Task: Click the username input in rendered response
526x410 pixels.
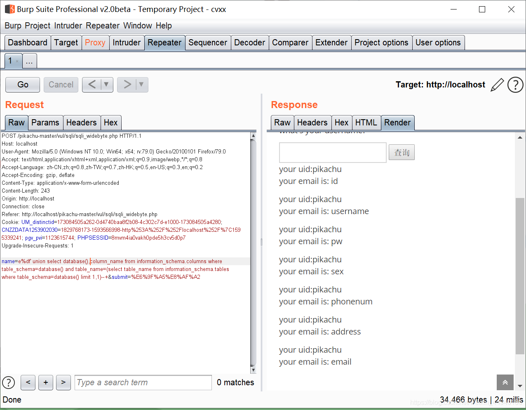Action: (x=333, y=153)
